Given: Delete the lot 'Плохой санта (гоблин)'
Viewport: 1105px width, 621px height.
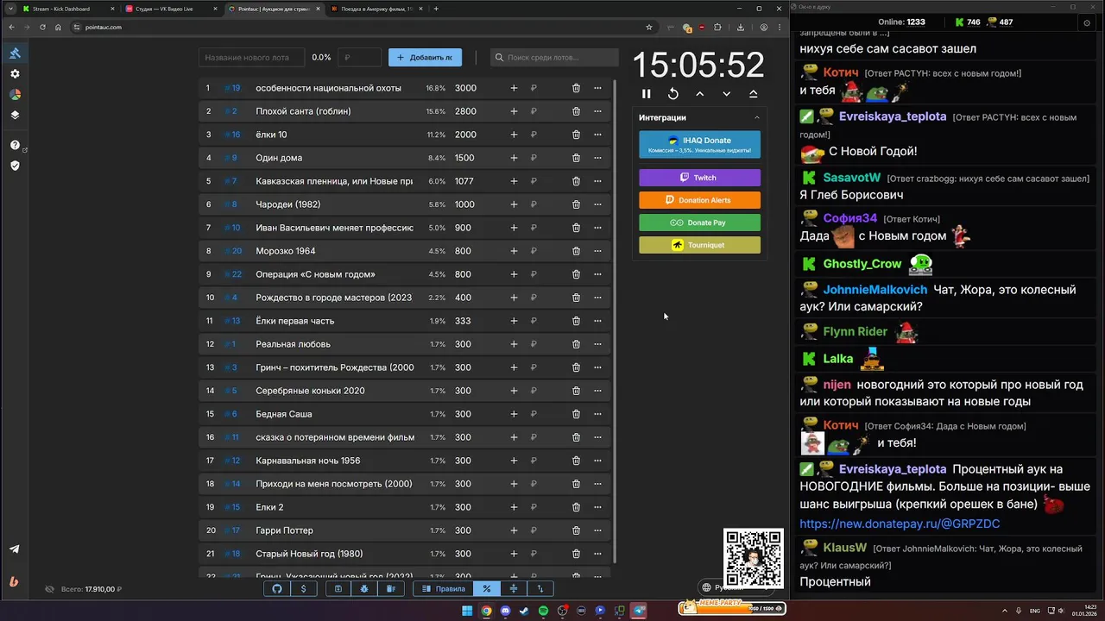Looking at the screenshot, I should (576, 111).
